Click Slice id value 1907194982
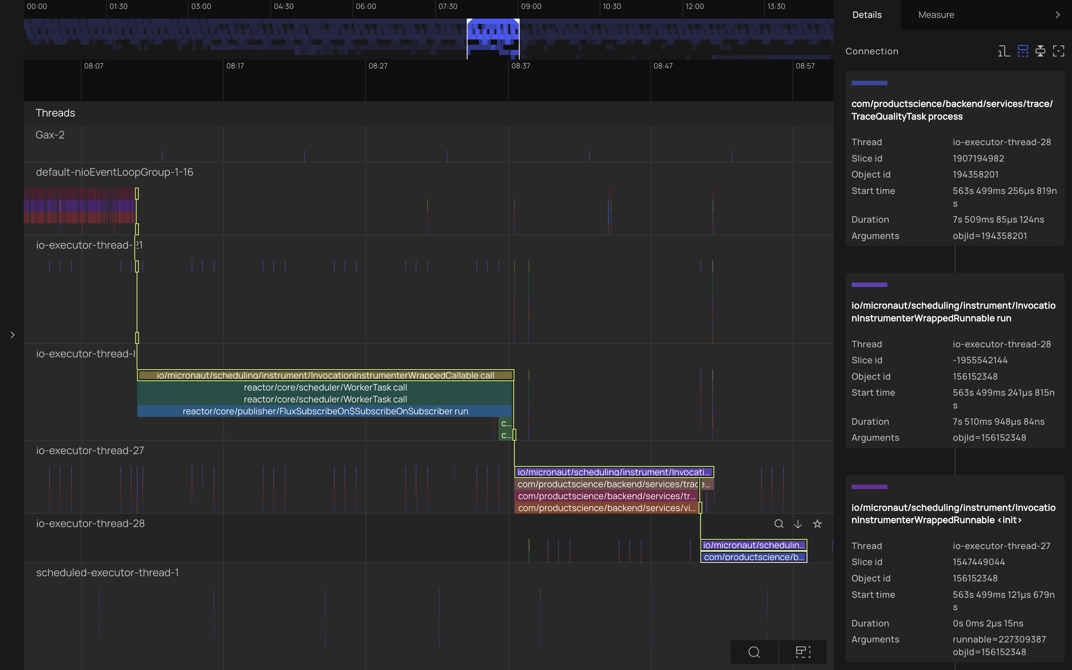The height and width of the screenshot is (670, 1072). (978, 158)
